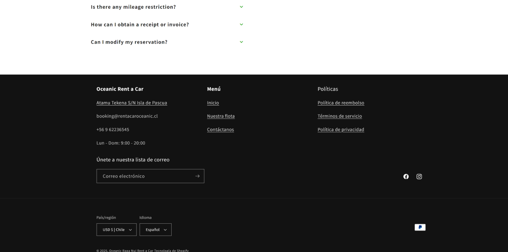Click the Atamu Tekena address link
Viewport: 508px width, 252px height.
(x=132, y=103)
